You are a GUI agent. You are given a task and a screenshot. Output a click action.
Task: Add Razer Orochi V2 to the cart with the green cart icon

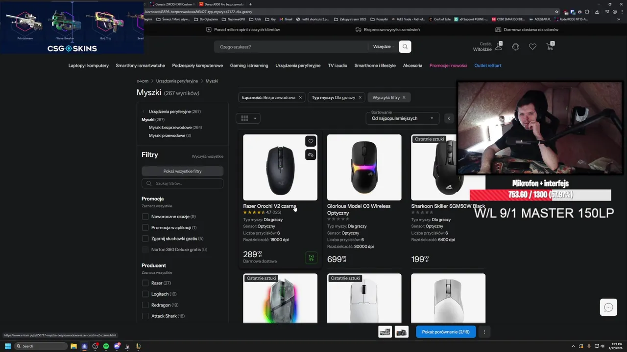pos(311,257)
